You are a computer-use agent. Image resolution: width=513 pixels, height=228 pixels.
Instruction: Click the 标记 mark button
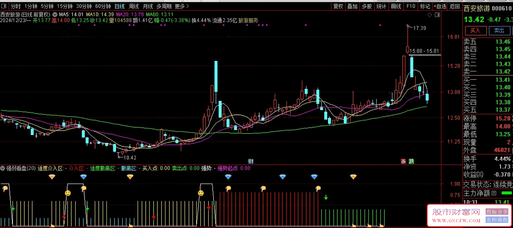point(425,6)
